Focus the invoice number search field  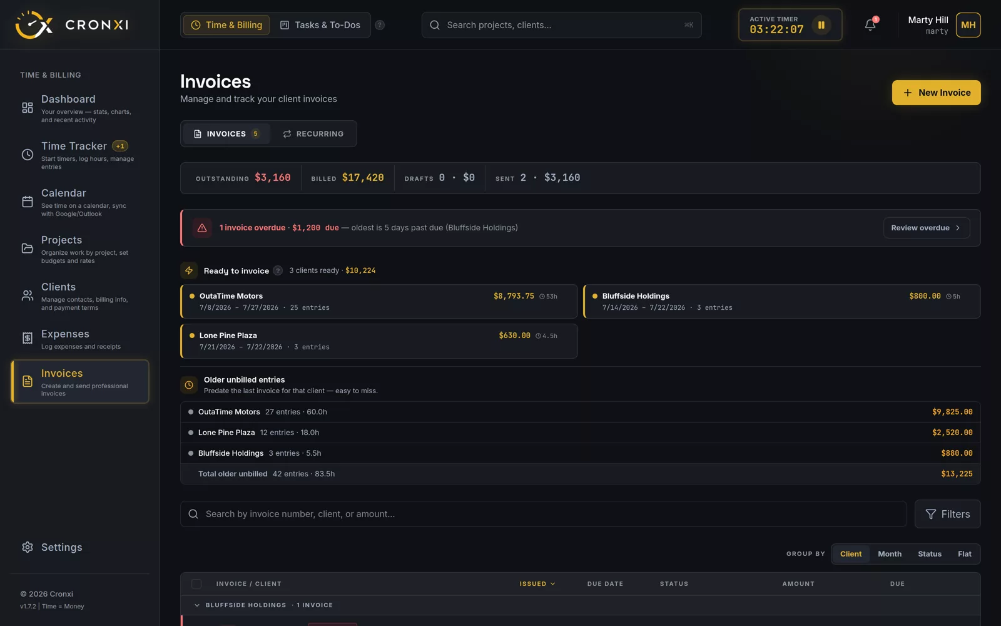pyautogui.click(x=543, y=514)
